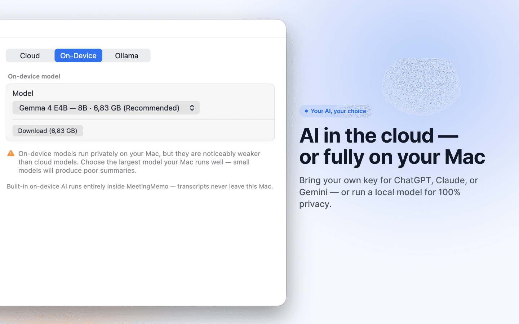Click the 'On-device model' section label
This screenshot has height=324, width=519.
[34, 76]
